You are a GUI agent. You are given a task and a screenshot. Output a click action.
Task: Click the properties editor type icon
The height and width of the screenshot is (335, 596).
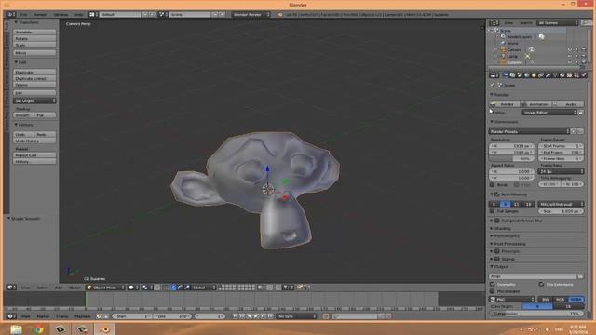(x=494, y=75)
